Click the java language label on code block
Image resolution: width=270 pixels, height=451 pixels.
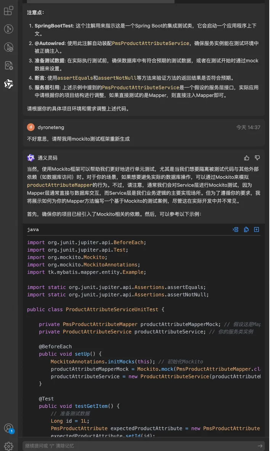pos(33,230)
